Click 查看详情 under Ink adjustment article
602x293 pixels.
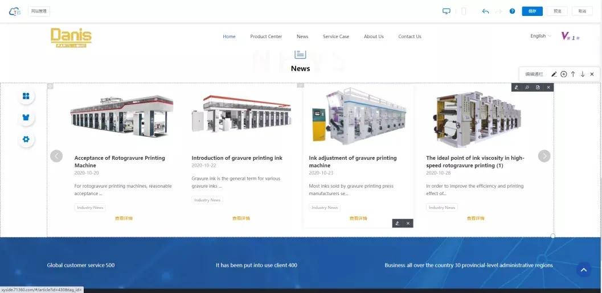pyautogui.click(x=358, y=218)
